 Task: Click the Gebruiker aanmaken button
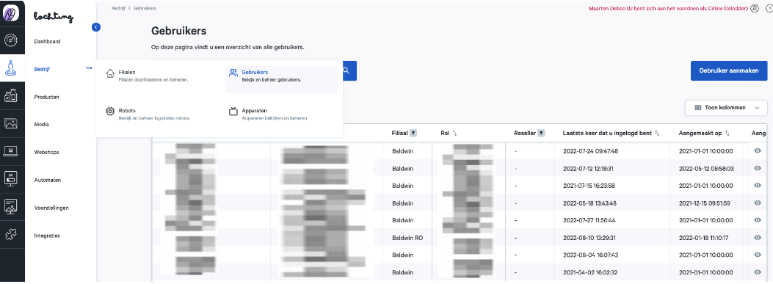tap(729, 70)
